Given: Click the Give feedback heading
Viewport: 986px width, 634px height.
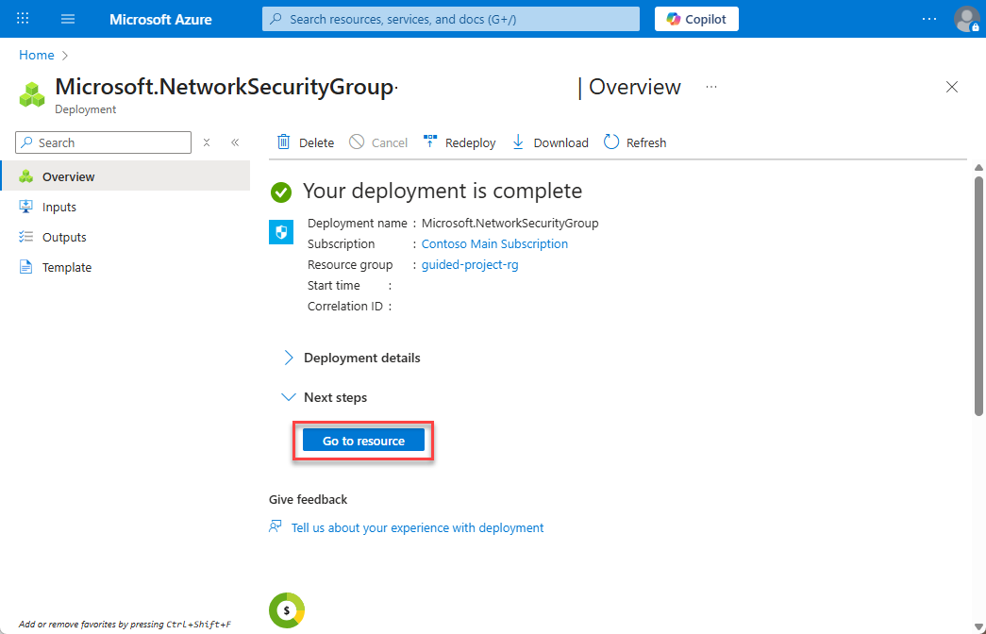Looking at the screenshot, I should [309, 499].
